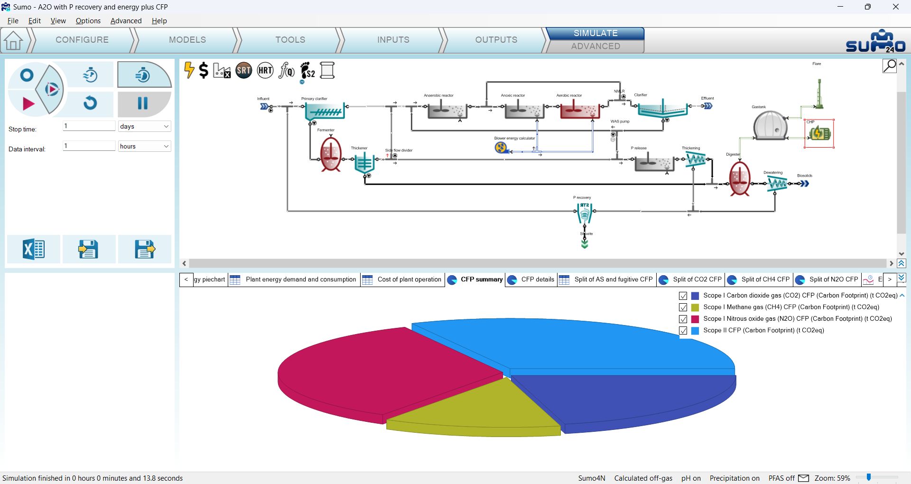
Task: Click the zoom slider handle
Action: click(869, 477)
